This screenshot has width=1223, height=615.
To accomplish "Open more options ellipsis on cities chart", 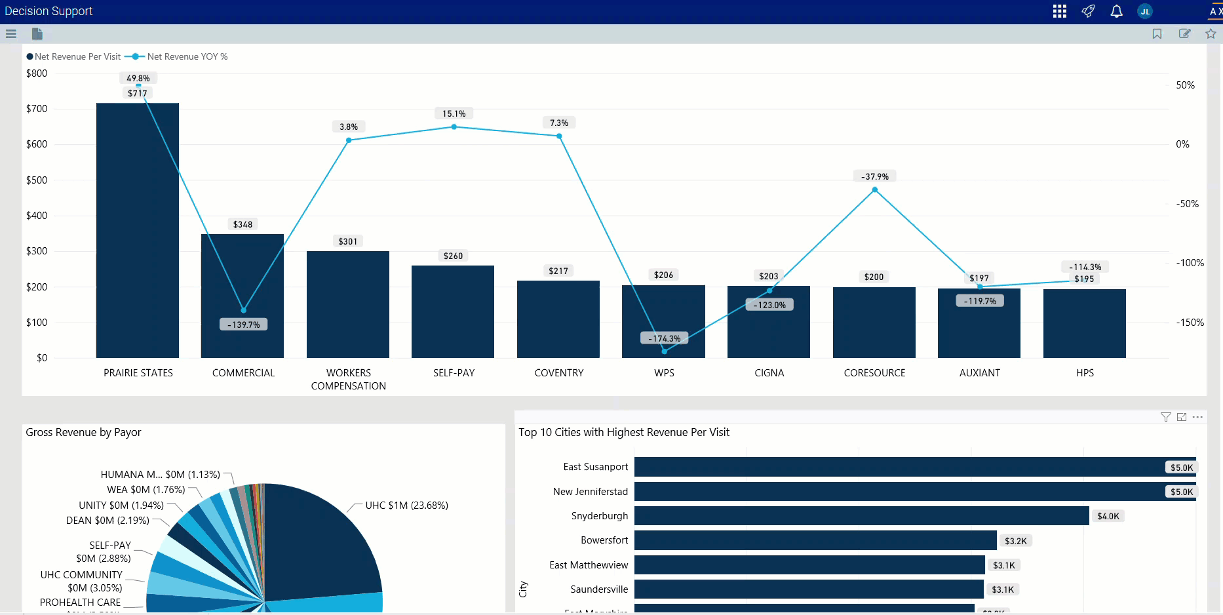I will pyautogui.click(x=1197, y=417).
